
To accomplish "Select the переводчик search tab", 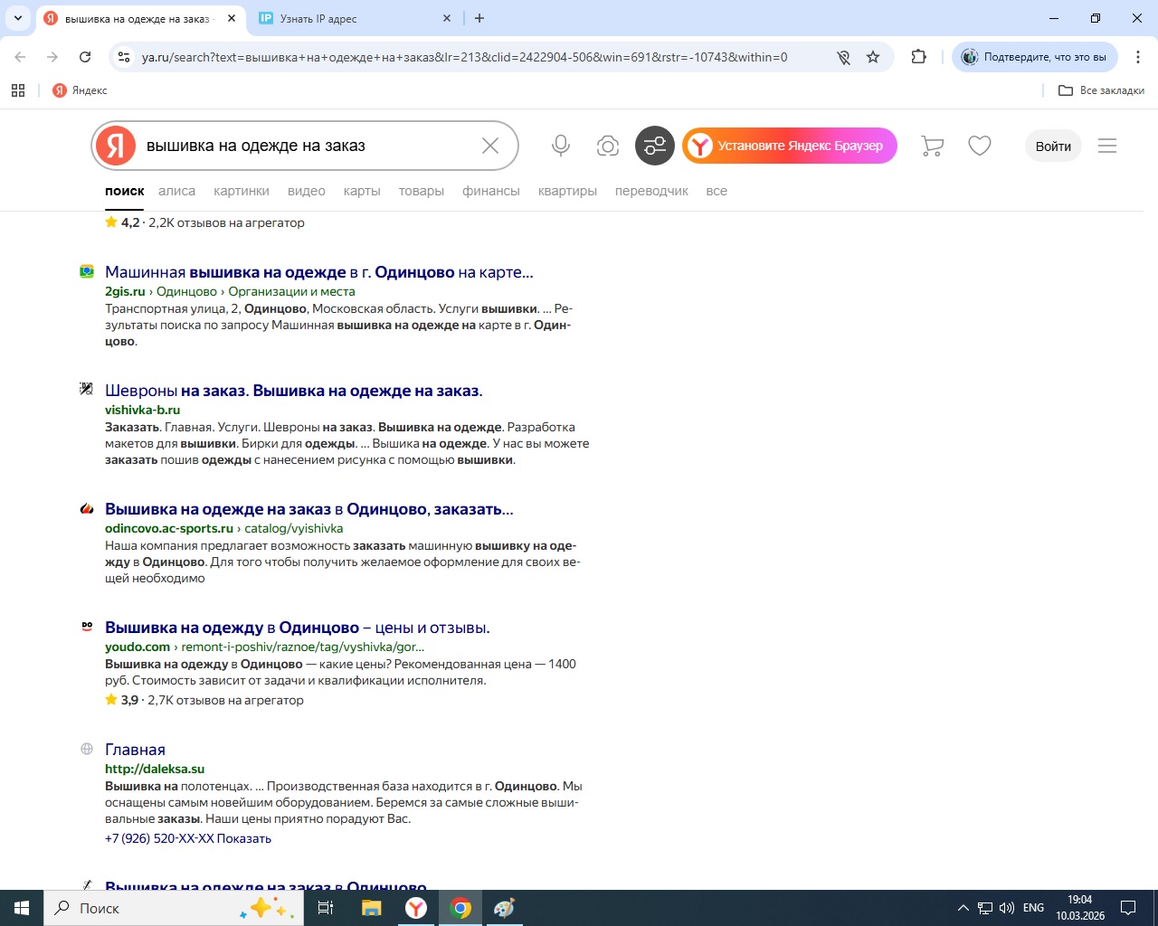I will pos(651,191).
